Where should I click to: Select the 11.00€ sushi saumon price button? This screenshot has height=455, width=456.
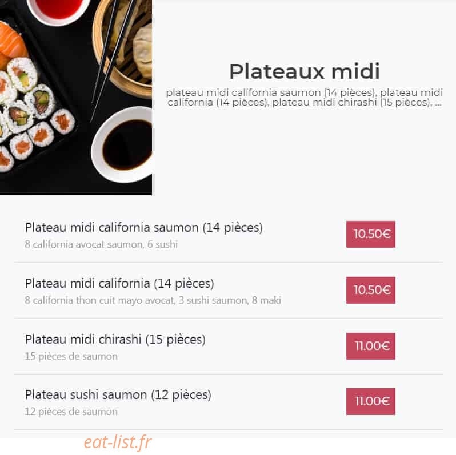[370, 401]
